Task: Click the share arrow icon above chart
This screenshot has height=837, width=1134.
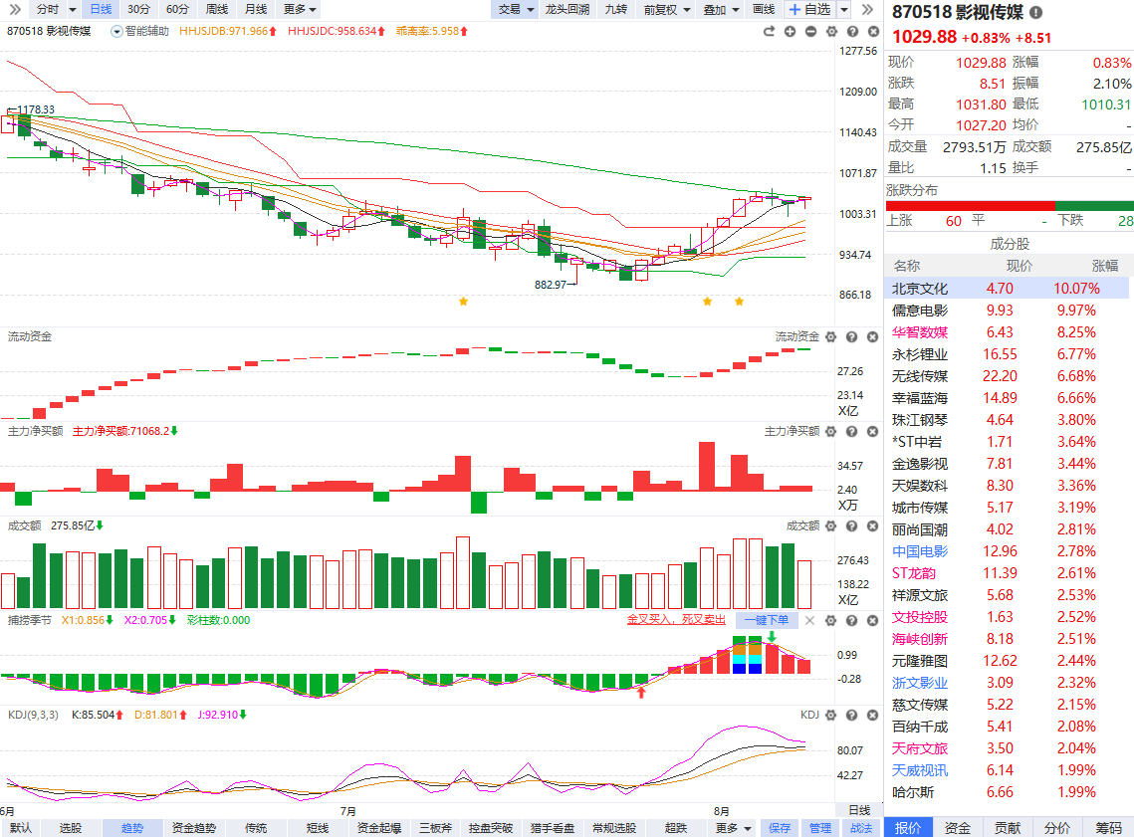Action: pyautogui.click(x=769, y=32)
